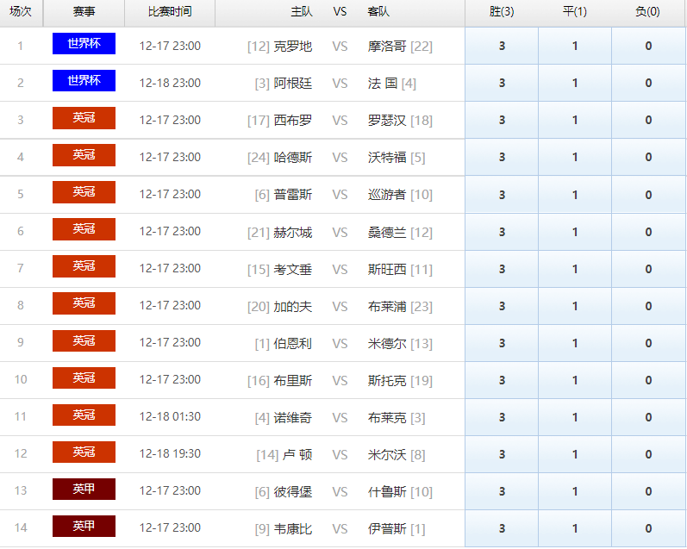
Task: Choose loss (0) for 布莱浦 match
Action: pyautogui.click(x=648, y=306)
